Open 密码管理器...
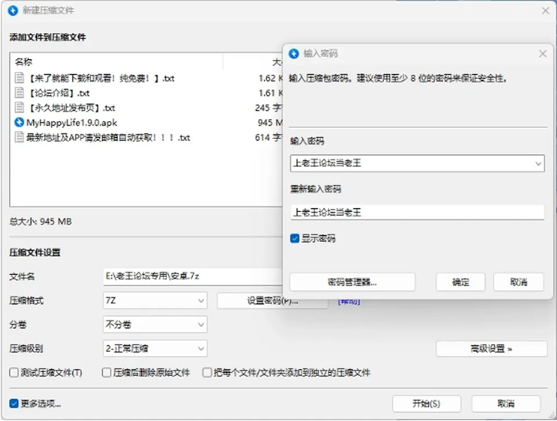Viewport: 557px width, 421px height. click(352, 282)
